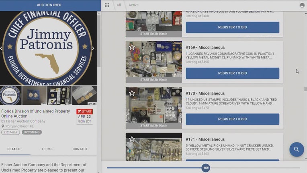Image resolution: width=307 pixels, height=173 pixels.
Task: Select the TERMS tab
Action: [47, 149]
